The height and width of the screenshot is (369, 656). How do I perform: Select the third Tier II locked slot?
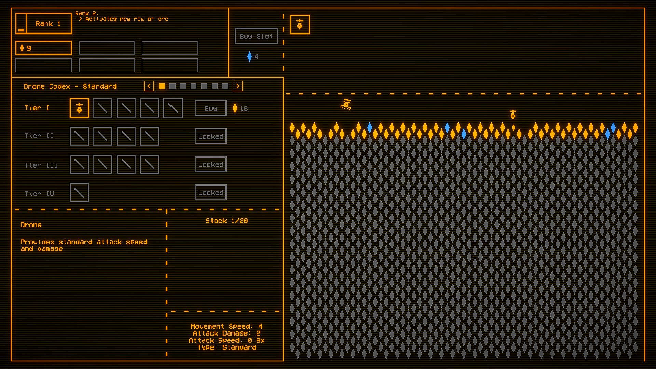click(x=126, y=136)
